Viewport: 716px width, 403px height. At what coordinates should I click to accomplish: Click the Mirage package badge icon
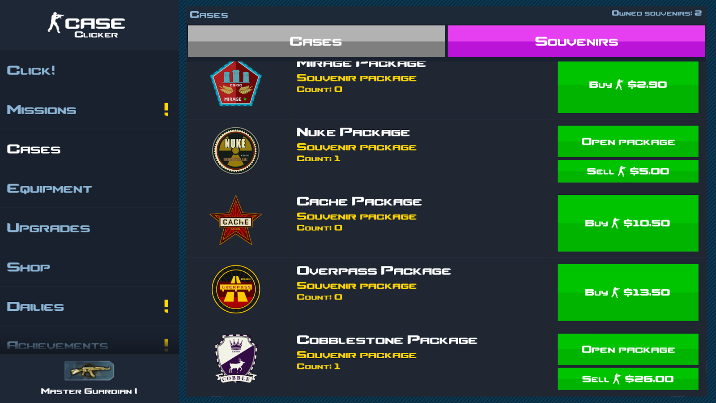236,84
